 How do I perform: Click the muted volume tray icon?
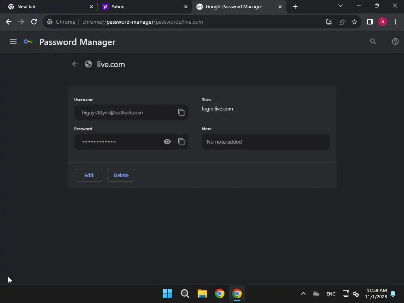356,294
